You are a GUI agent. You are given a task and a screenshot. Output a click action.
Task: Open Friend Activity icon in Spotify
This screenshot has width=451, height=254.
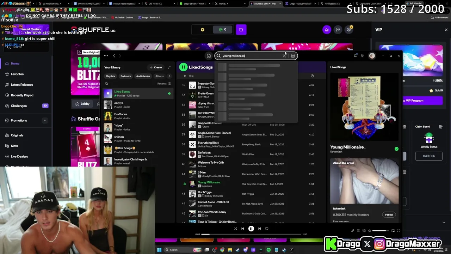pyautogui.click(x=362, y=56)
